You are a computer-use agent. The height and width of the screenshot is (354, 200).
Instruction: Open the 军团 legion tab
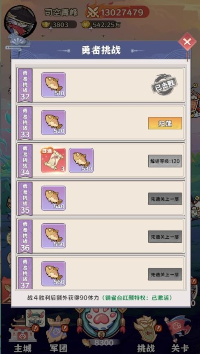tap(58, 334)
